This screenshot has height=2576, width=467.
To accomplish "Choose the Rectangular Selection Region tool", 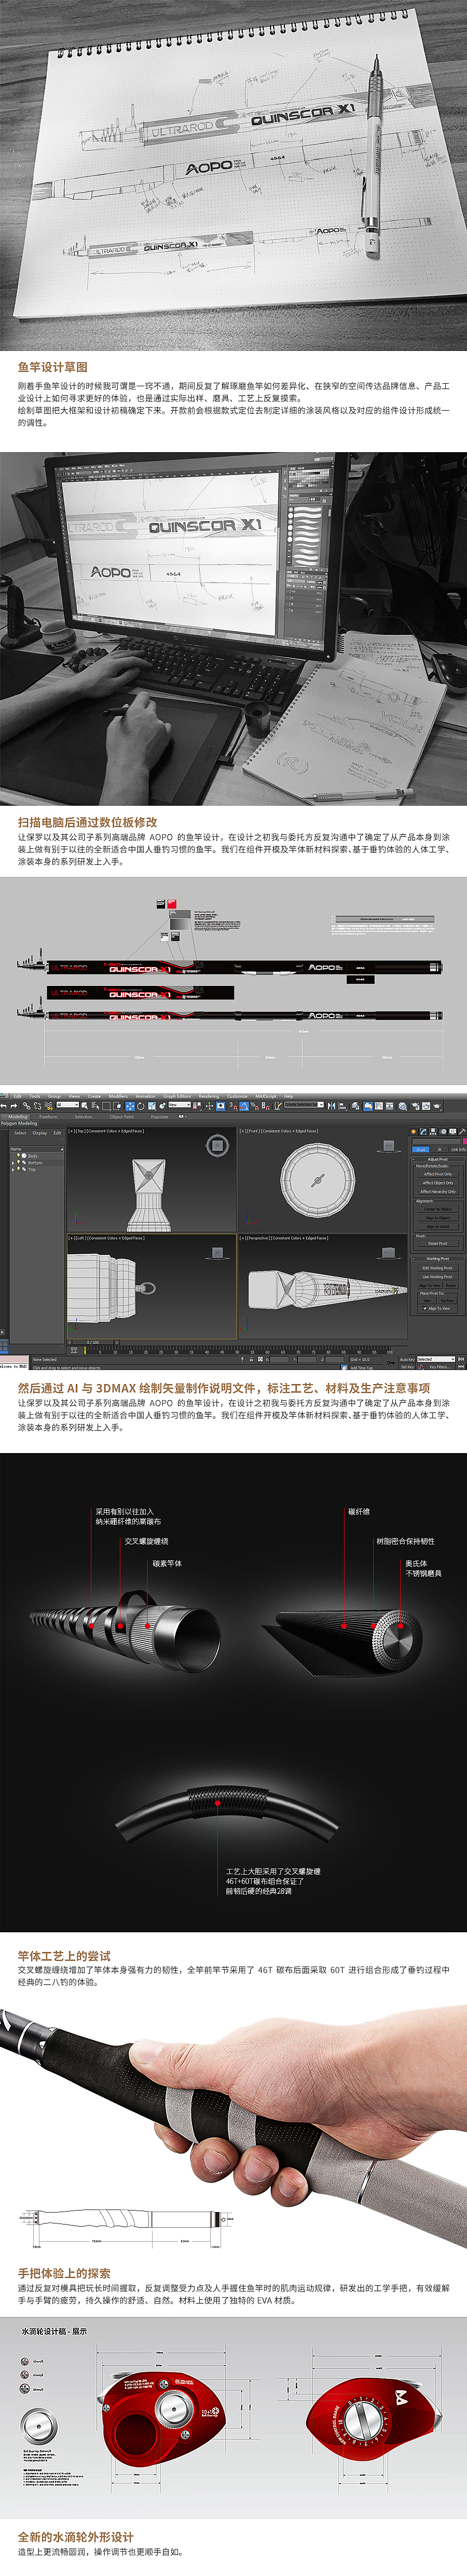I will click(x=106, y=1106).
